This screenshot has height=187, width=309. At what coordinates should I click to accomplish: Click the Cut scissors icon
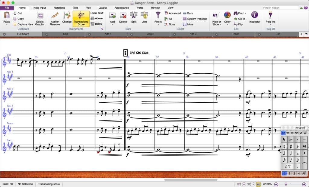point(15,13)
